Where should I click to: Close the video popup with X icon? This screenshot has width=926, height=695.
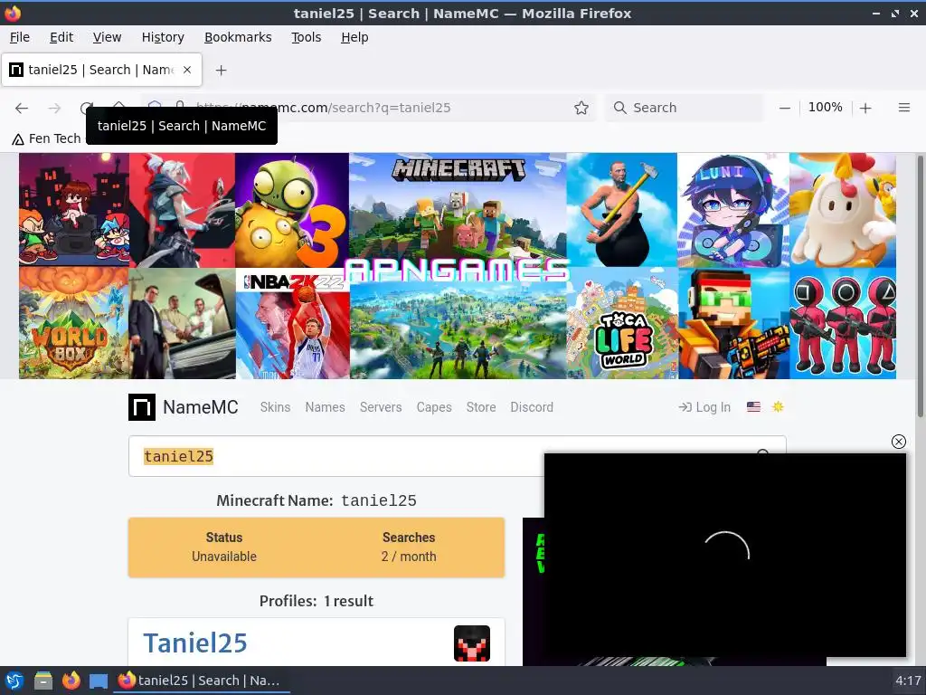(x=898, y=442)
